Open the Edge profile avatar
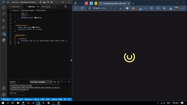 tap(176, 8)
